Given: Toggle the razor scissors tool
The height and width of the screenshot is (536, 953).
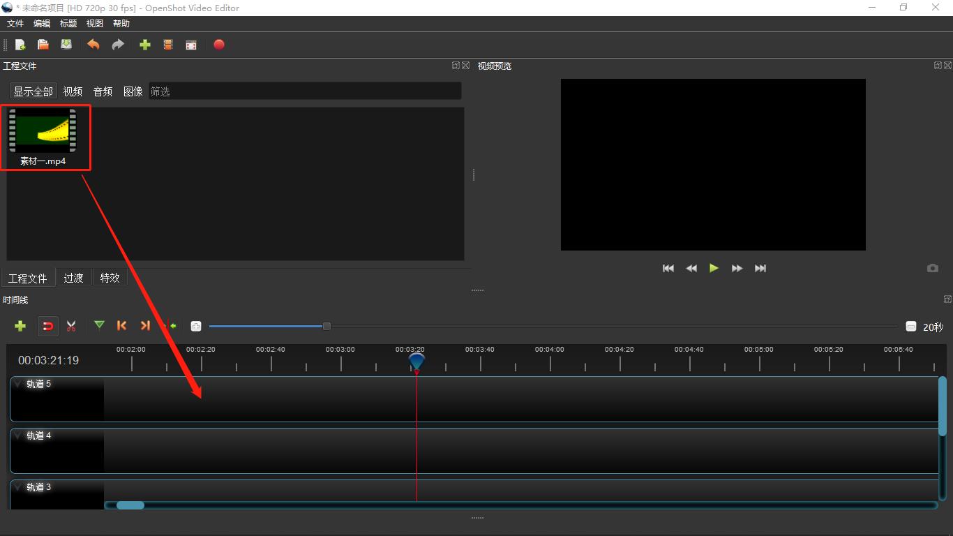Looking at the screenshot, I should coord(71,326).
